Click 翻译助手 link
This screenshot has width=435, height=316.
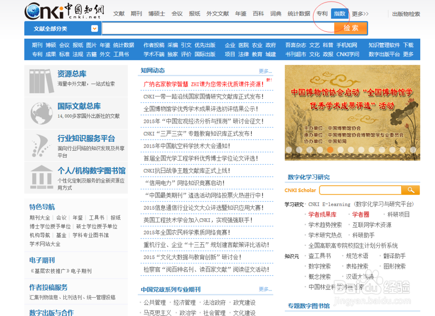[x=395, y=256]
